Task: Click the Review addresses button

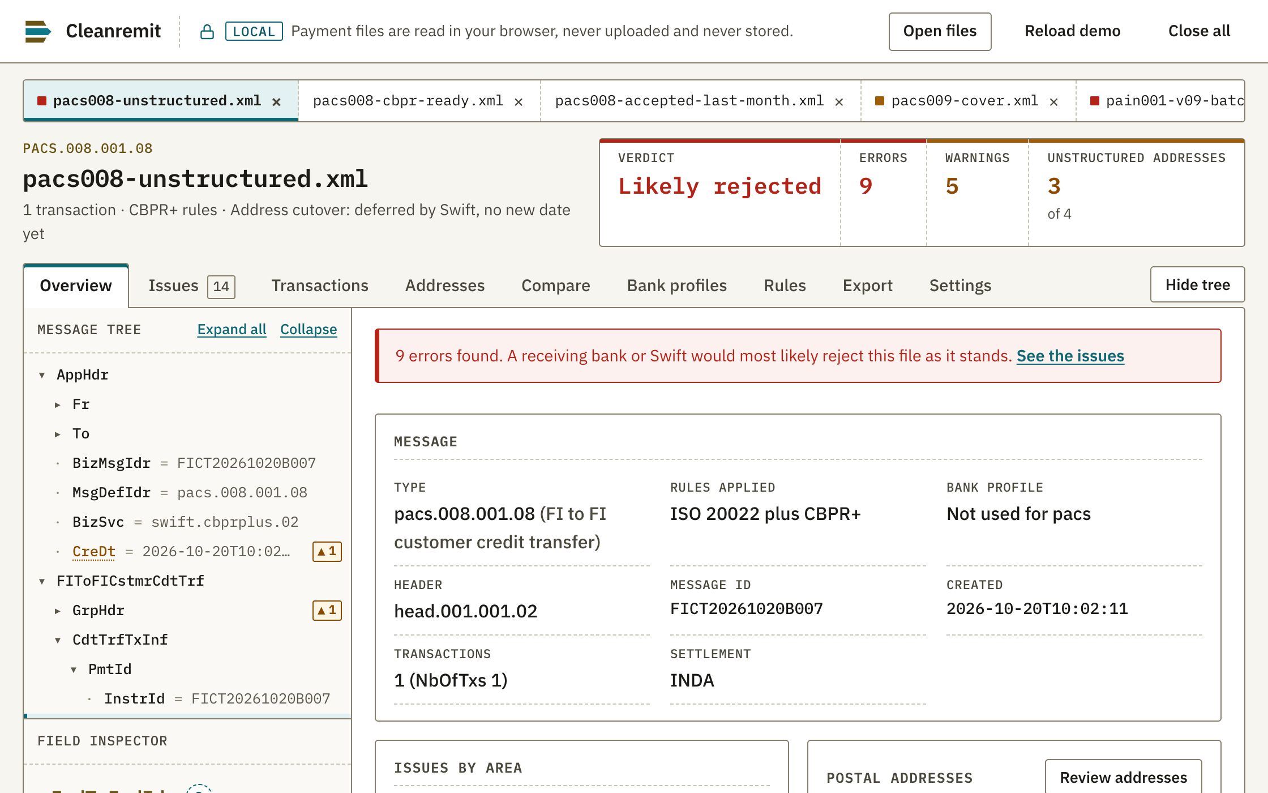Action: (1124, 777)
